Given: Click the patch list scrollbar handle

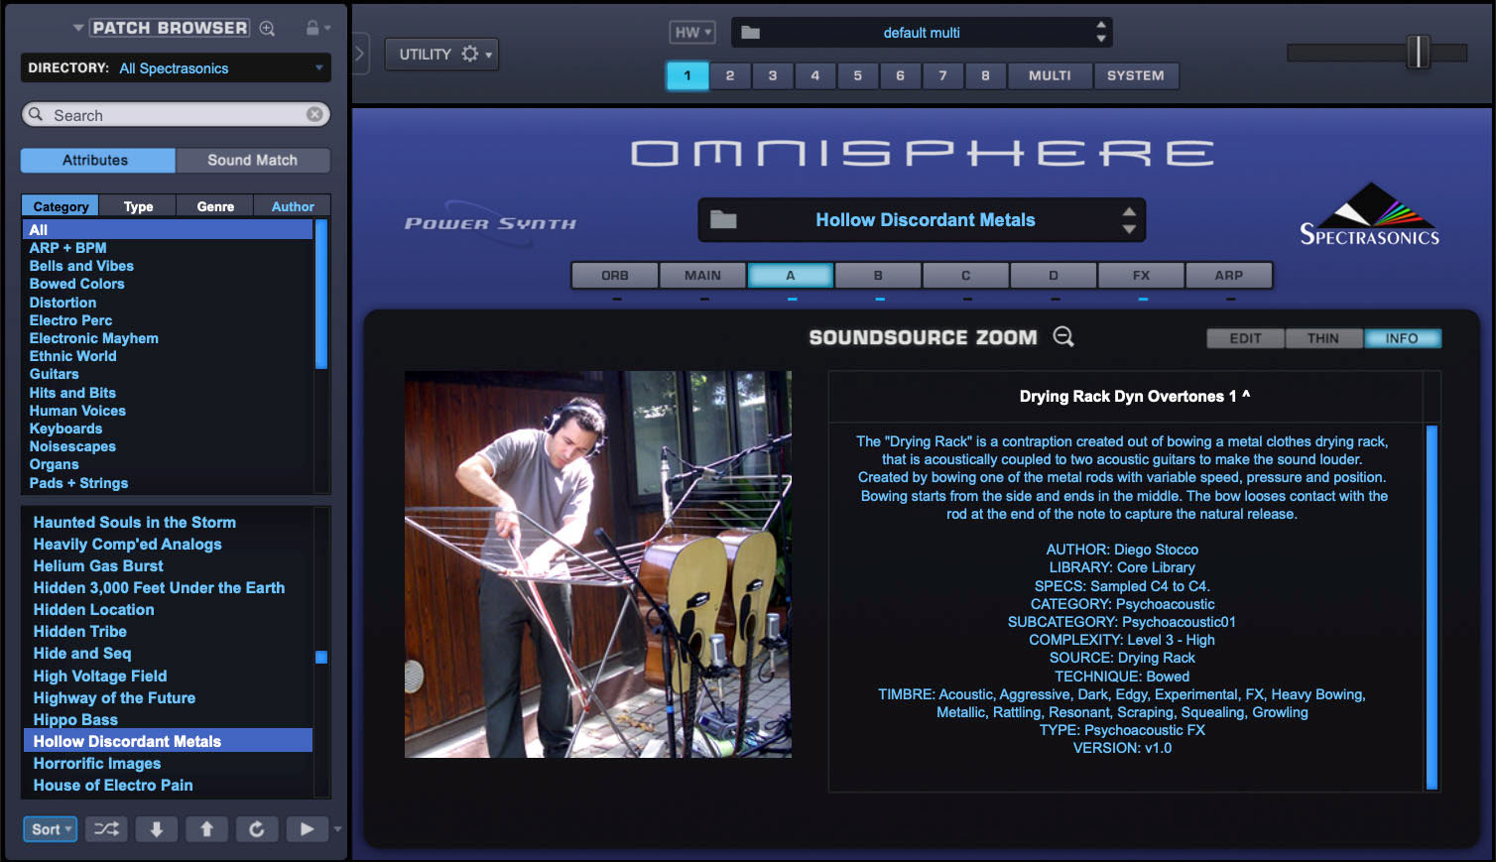Looking at the screenshot, I should click(320, 657).
